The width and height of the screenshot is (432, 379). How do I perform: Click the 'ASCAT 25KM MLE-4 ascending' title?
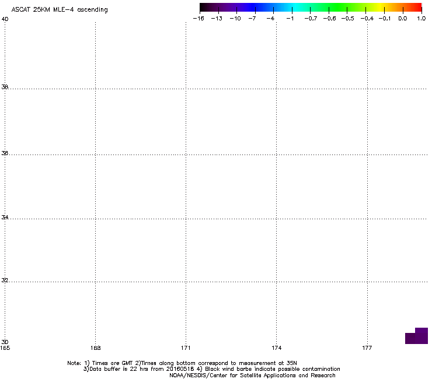(x=60, y=10)
